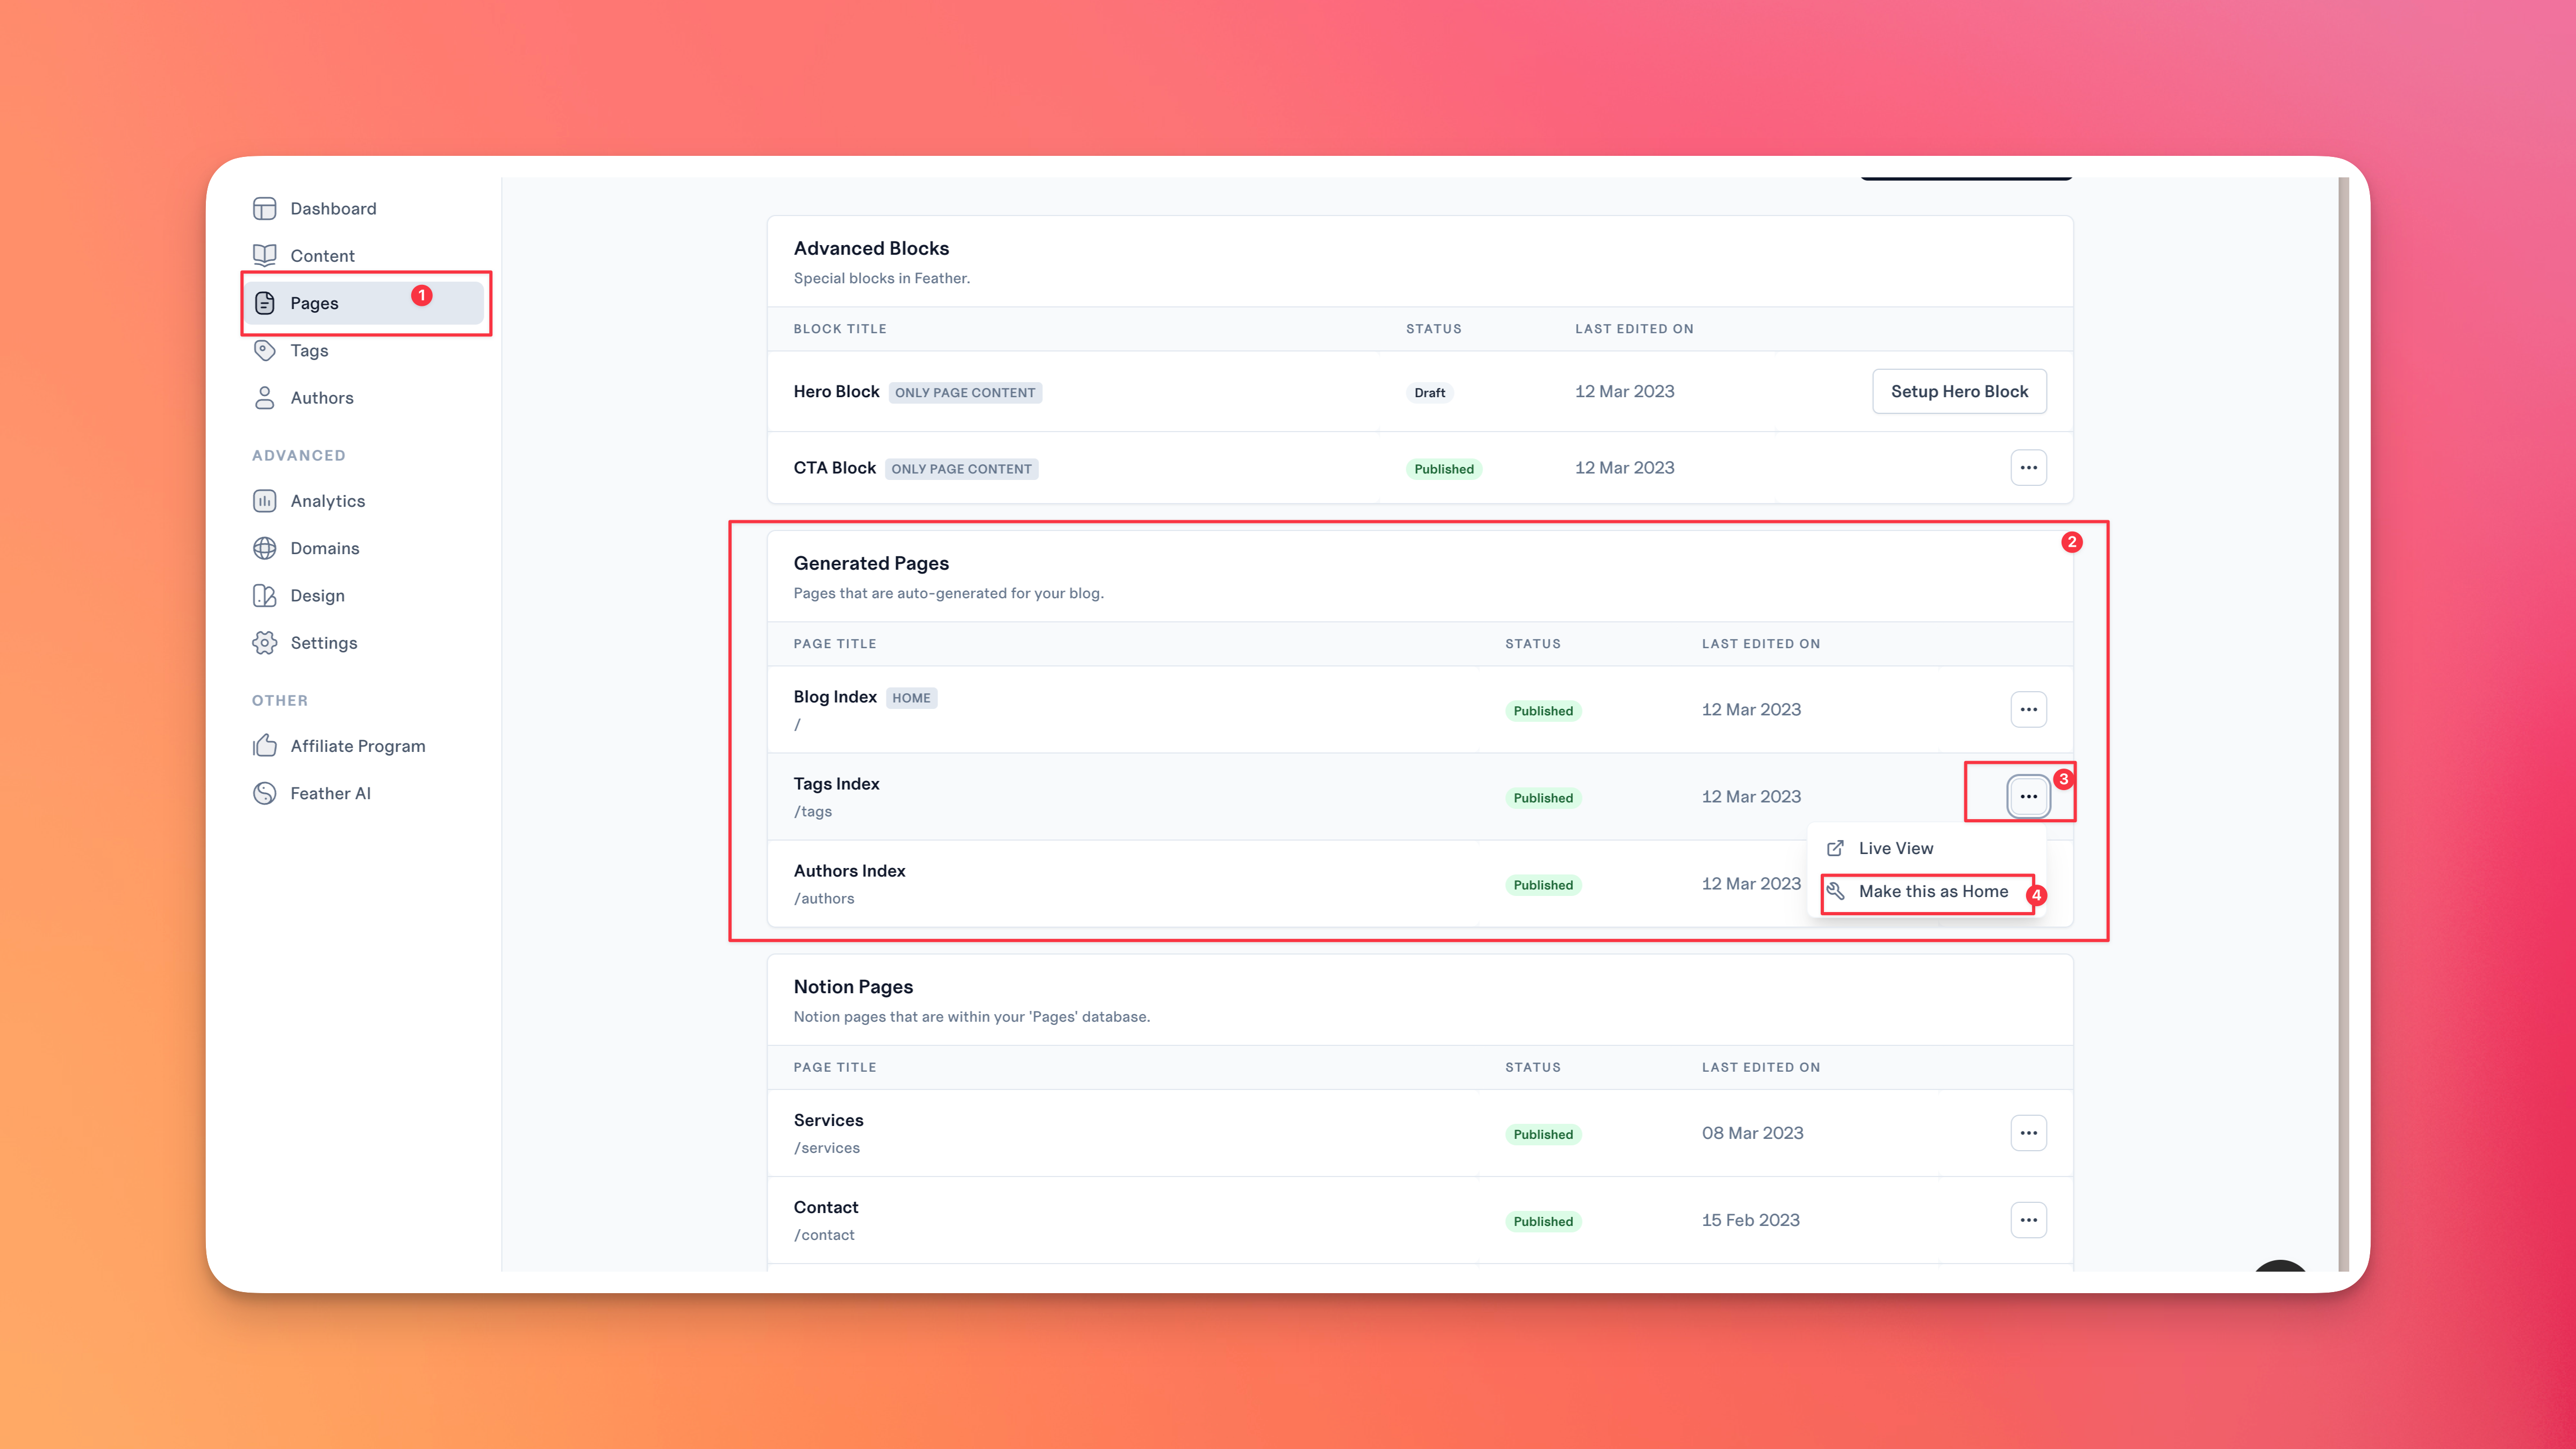Open the Dashboard from the sidebar
Viewport: 2576px width, 1449px height.
(x=265, y=208)
